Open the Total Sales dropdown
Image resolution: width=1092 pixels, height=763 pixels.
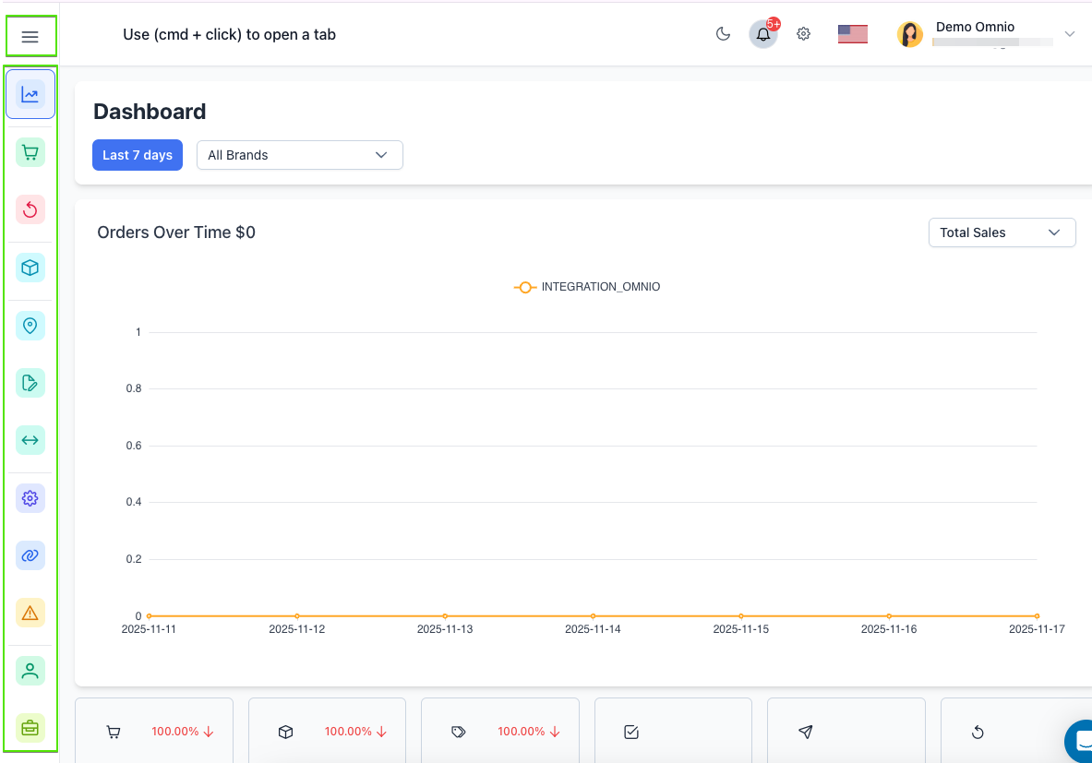[1002, 232]
